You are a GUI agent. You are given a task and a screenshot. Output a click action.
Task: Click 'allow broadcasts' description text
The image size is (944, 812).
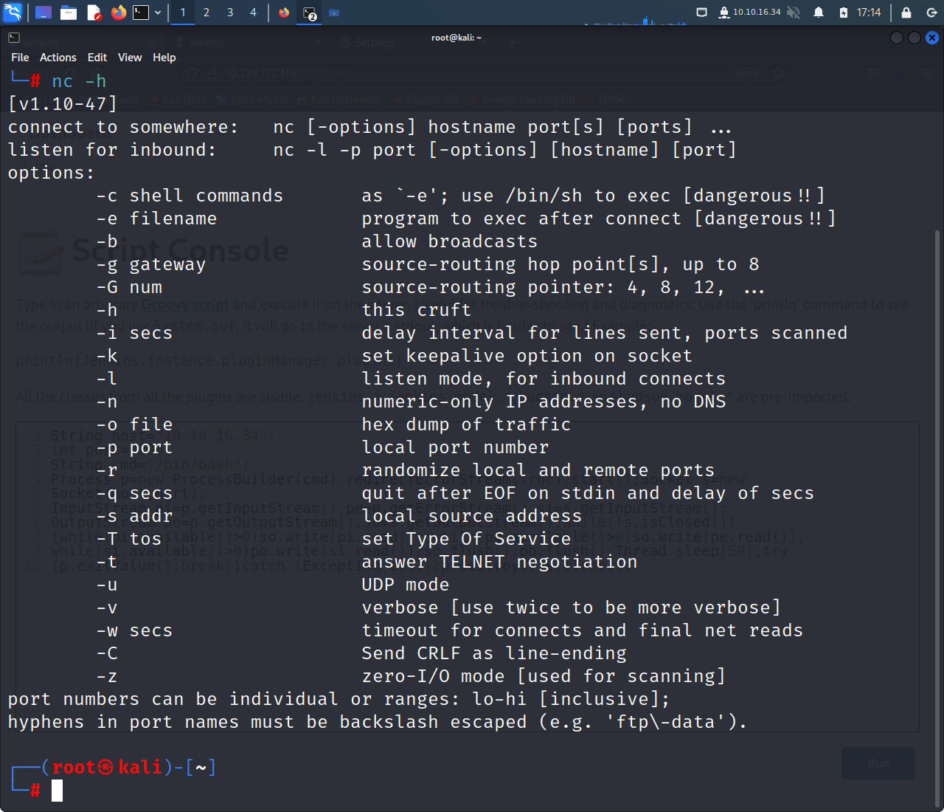coord(450,241)
